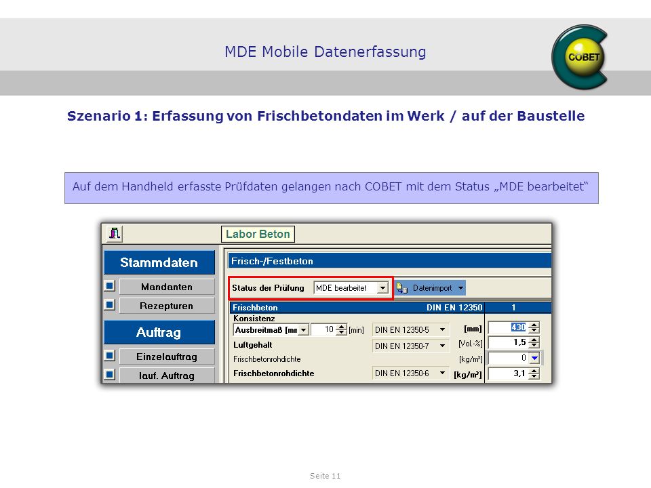This screenshot has width=651, height=488.
Task: Expand the Datenimport dropdown arrow
Action: pos(460,288)
